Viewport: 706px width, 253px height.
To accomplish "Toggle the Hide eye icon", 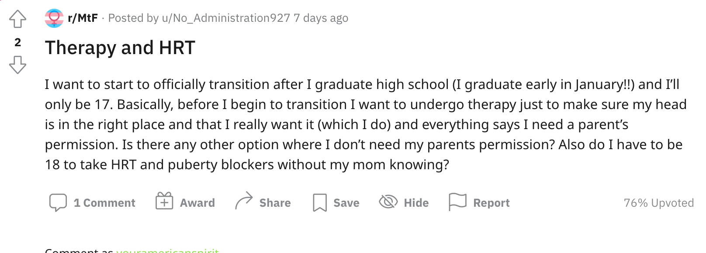I will (x=388, y=202).
